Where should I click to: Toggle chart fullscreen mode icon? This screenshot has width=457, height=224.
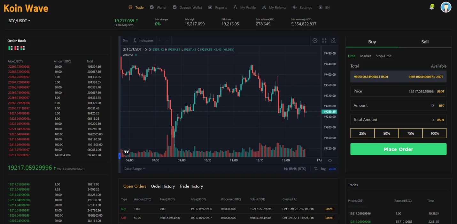tap(324, 41)
